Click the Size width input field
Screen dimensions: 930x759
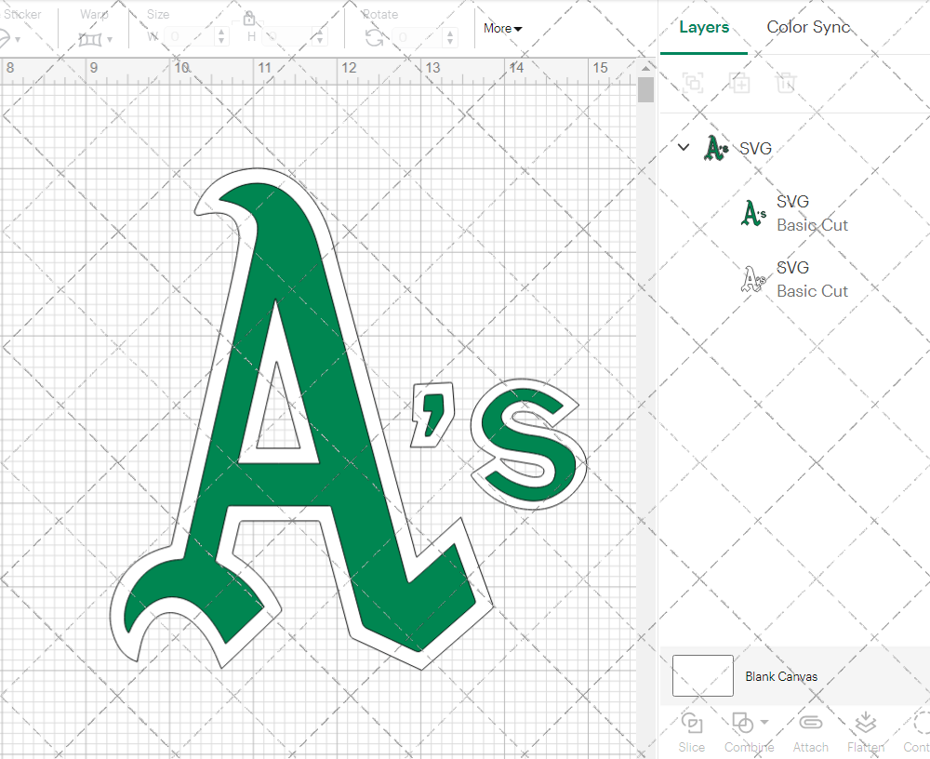(189, 37)
